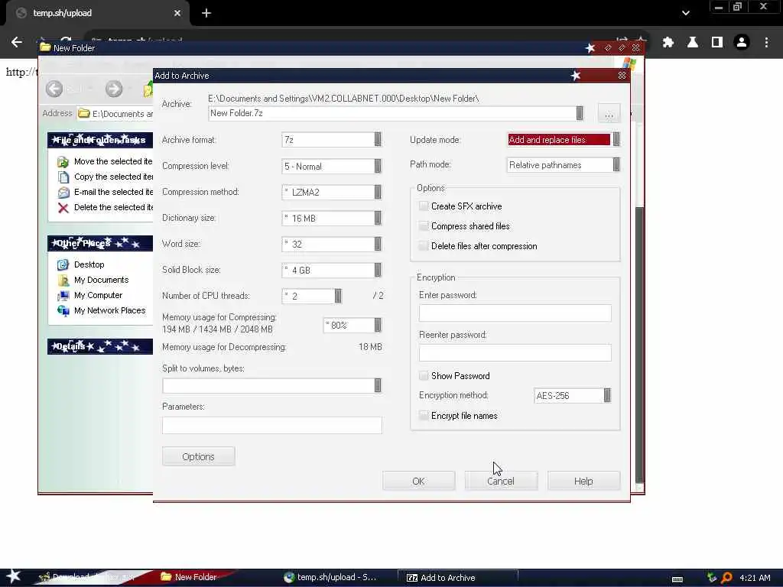Open the Path mode dropdown

[x=616, y=165]
